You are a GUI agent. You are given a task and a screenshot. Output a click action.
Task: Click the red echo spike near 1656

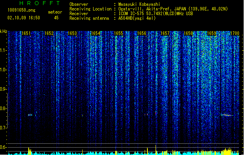point(156,113)
